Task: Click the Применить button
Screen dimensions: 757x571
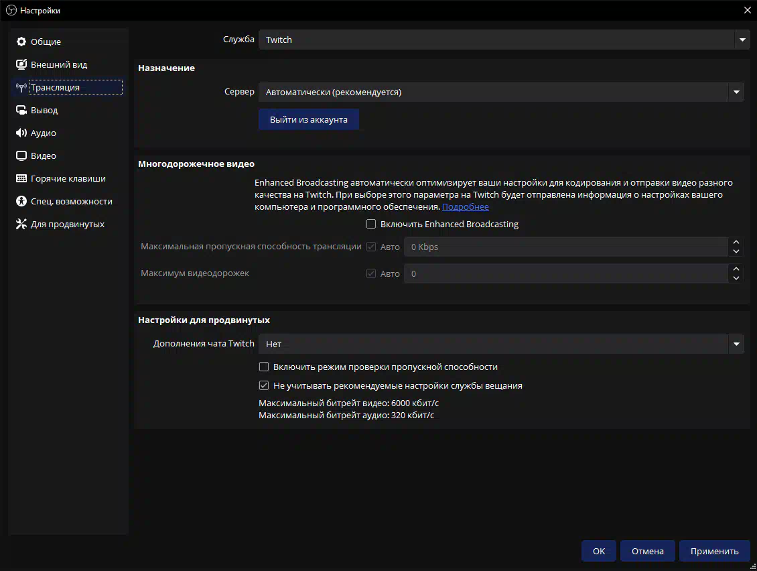Action: (x=715, y=551)
